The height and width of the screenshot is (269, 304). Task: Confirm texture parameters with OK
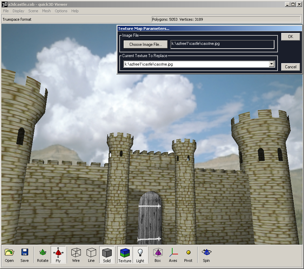(x=290, y=37)
